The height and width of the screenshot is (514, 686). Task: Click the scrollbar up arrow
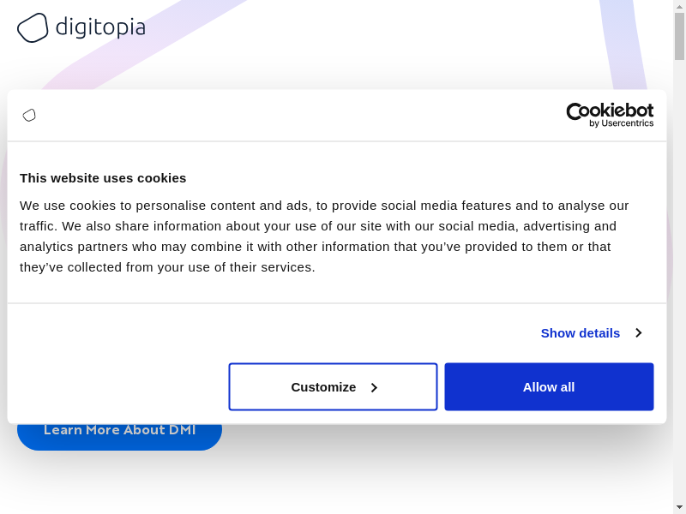pos(679,6)
